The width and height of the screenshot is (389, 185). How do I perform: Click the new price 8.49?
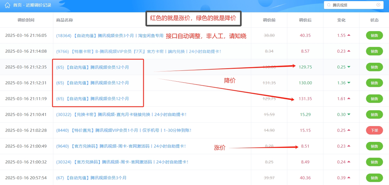point(305,162)
